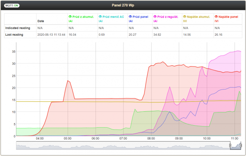This screenshot has width=246, height=156.
Task: Click the Last reading timestamp cell
Action: 51,35
